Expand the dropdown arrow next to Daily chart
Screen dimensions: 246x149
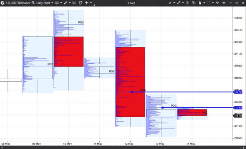point(52,3)
